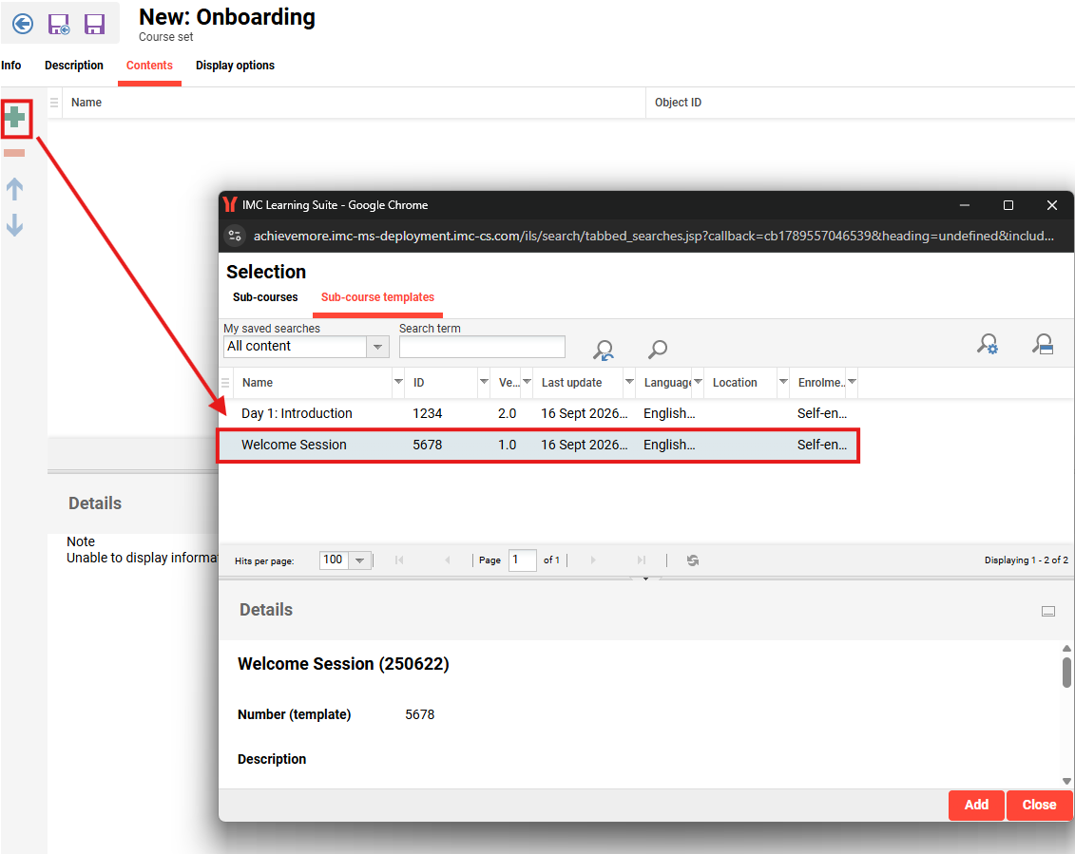Jump to last page of results

(641, 560)
